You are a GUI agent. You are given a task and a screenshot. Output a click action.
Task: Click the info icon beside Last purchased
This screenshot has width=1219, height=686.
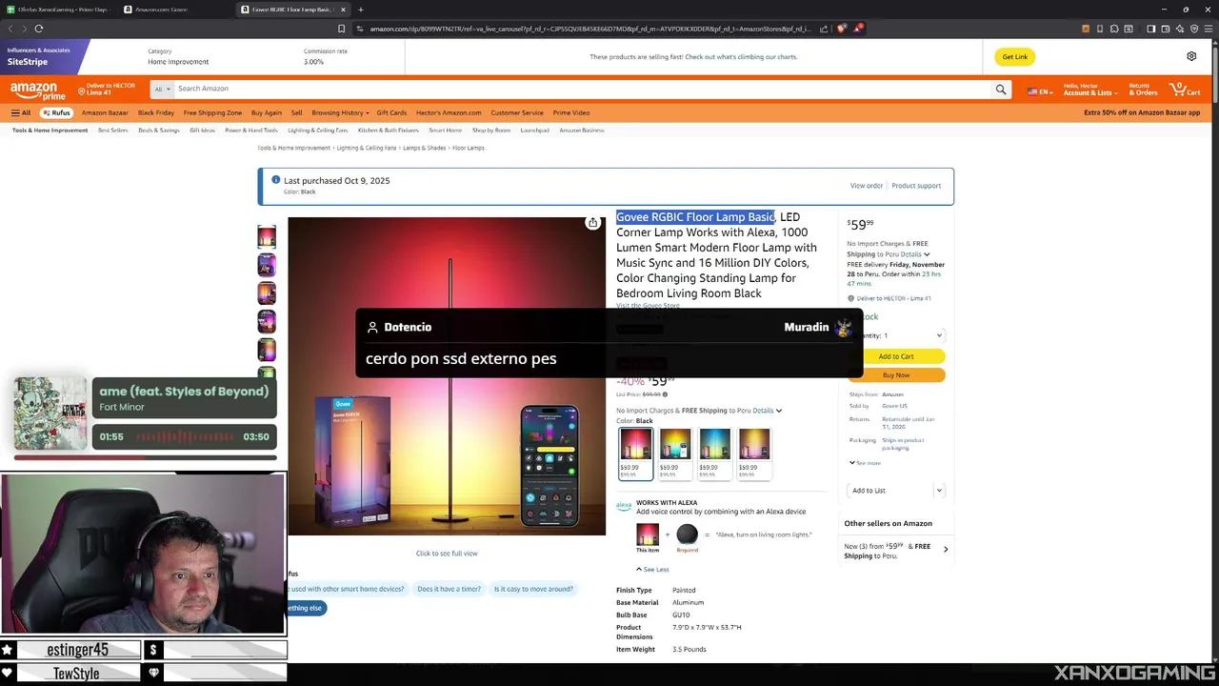pos(276,180)
